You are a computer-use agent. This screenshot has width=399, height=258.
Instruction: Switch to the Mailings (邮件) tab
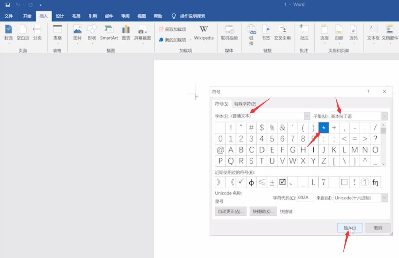pos(109,16)
